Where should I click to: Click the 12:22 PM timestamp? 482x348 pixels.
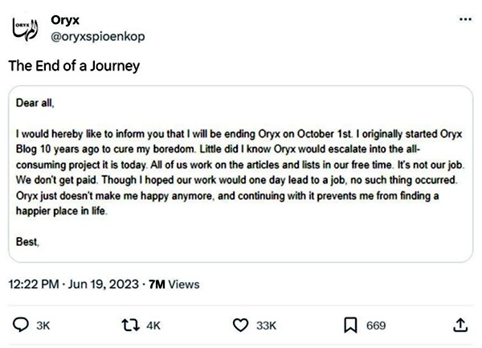click(34, 284)
